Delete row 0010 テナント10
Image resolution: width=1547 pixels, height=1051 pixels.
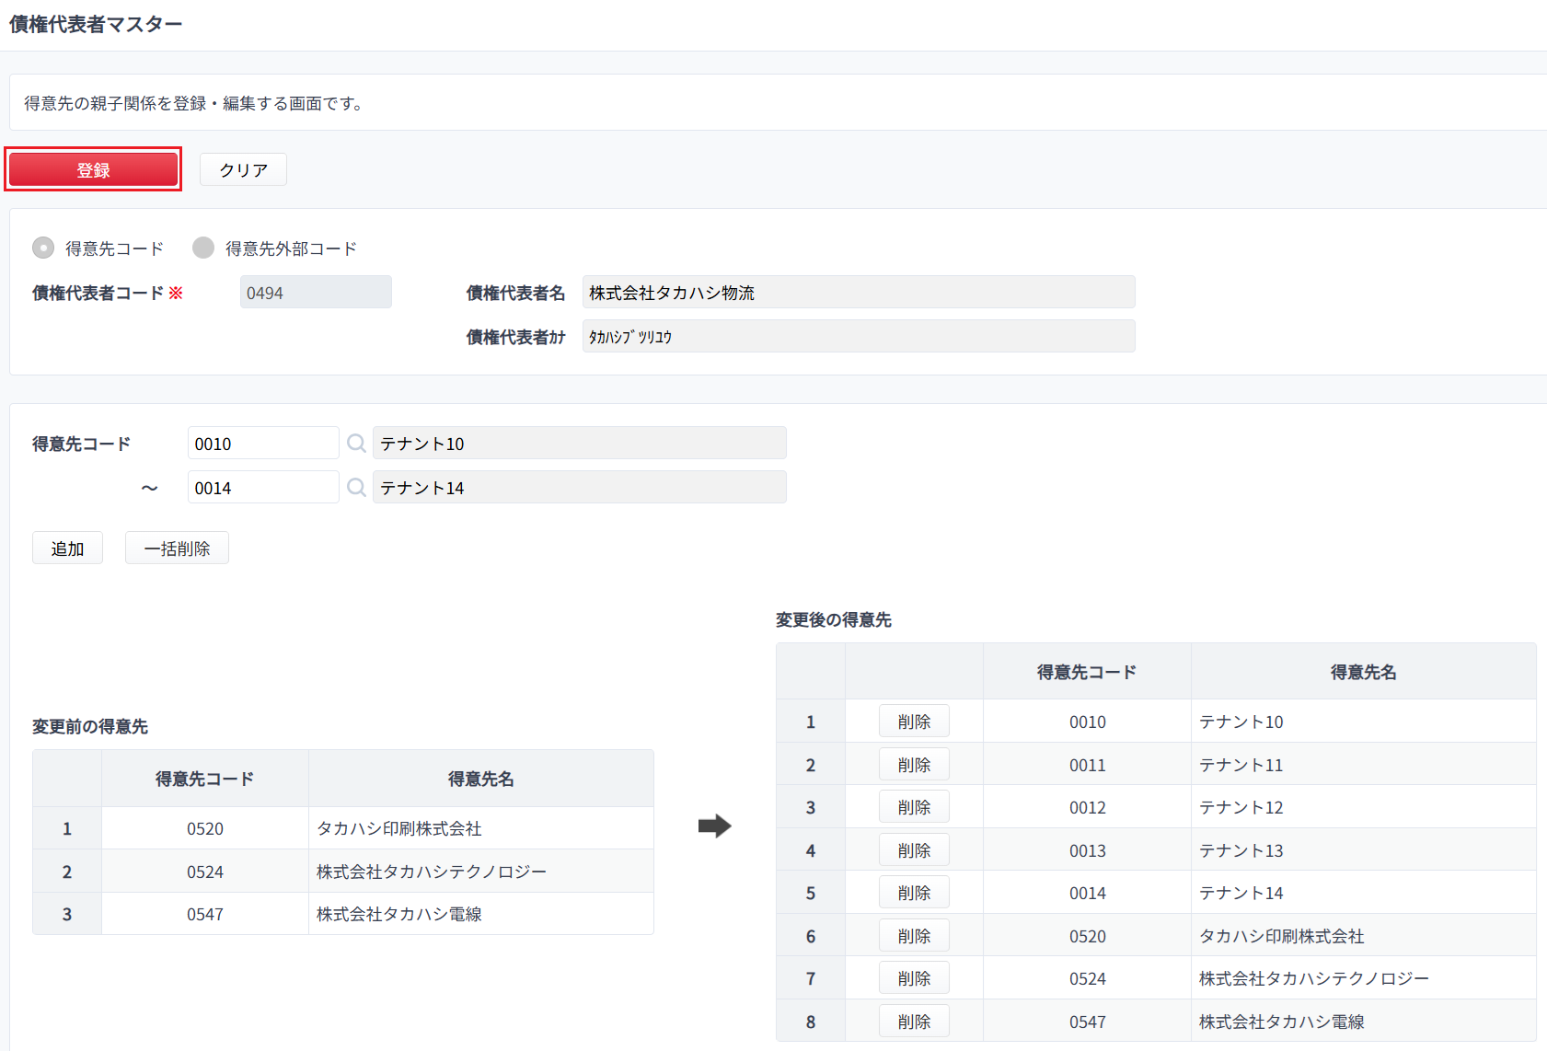914,722
